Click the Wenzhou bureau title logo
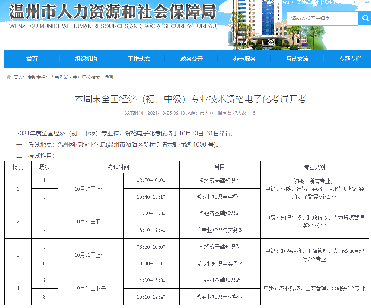371x308 pixels. [112, 15]
